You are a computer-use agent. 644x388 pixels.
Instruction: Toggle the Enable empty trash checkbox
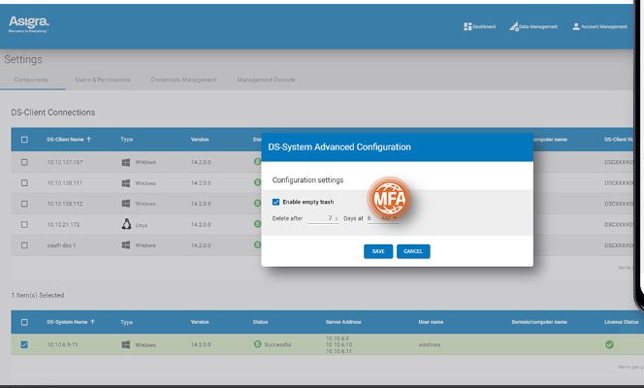[x=276, y=202]
